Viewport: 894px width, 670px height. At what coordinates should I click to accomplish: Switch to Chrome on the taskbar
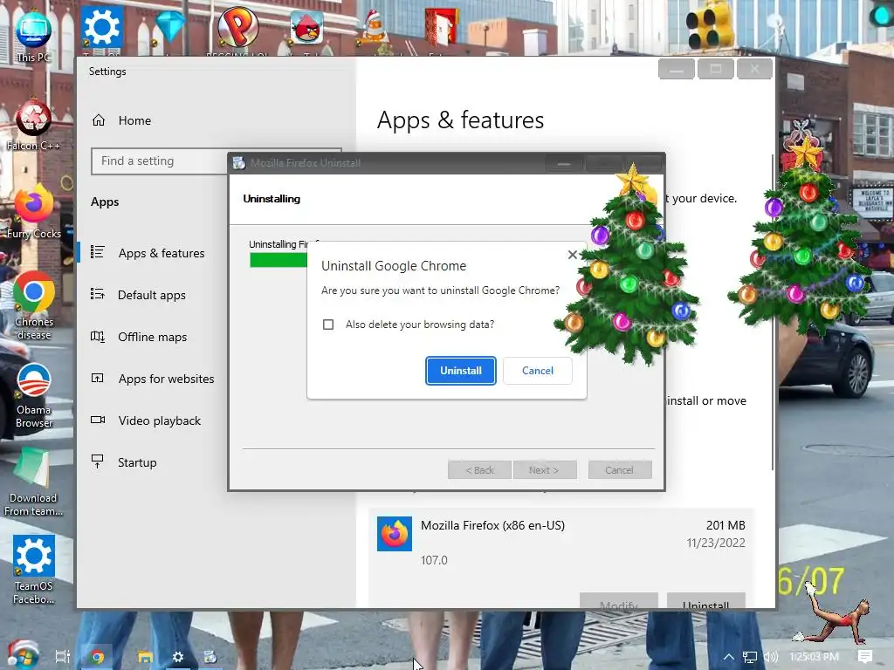click(97, 657)
